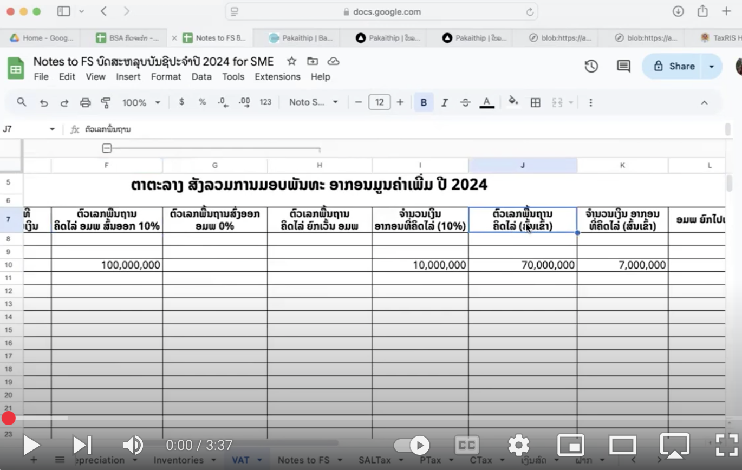Screen dimensions: 742x470
Task: Play the video
Action: pyautogui.click(x=31, y=445)
